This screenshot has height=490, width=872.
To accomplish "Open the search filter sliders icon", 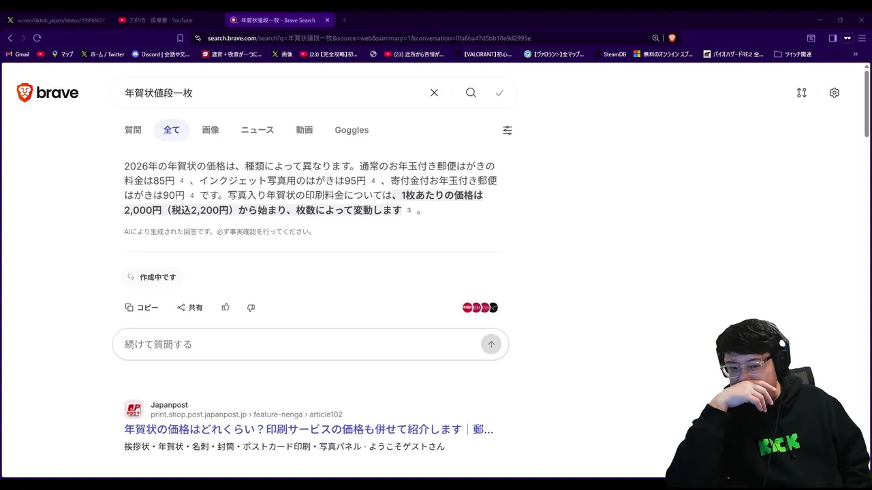I will click(508, 130).
